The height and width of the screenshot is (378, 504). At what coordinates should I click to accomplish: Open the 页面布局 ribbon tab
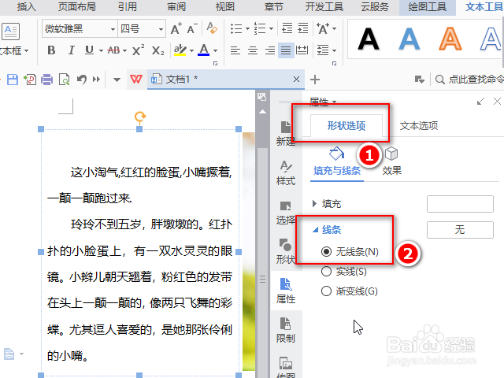coord(77,6)
